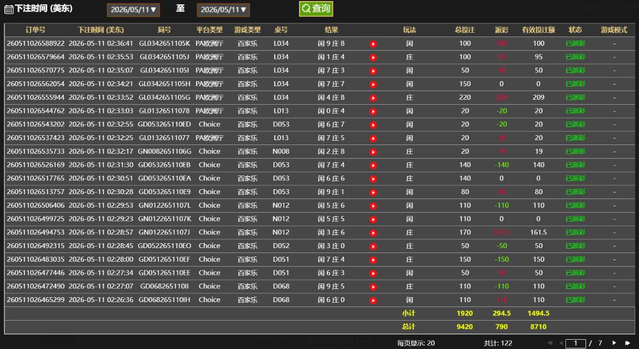
Task: Play replay for order 260511026492315
Action: (x=373, y=246)
